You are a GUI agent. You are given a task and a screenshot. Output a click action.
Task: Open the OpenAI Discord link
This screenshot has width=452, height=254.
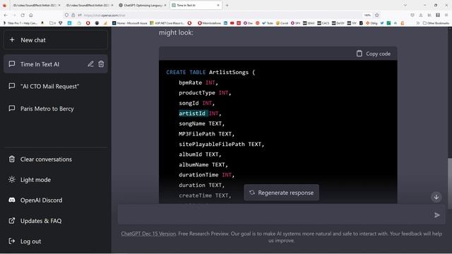[x=56, y=200]
